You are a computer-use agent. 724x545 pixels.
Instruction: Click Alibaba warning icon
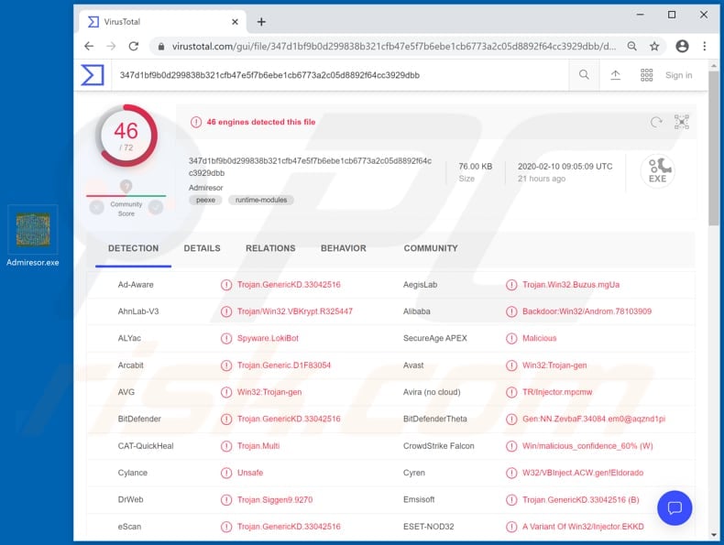pyautogui.click(x=511, y=311)
